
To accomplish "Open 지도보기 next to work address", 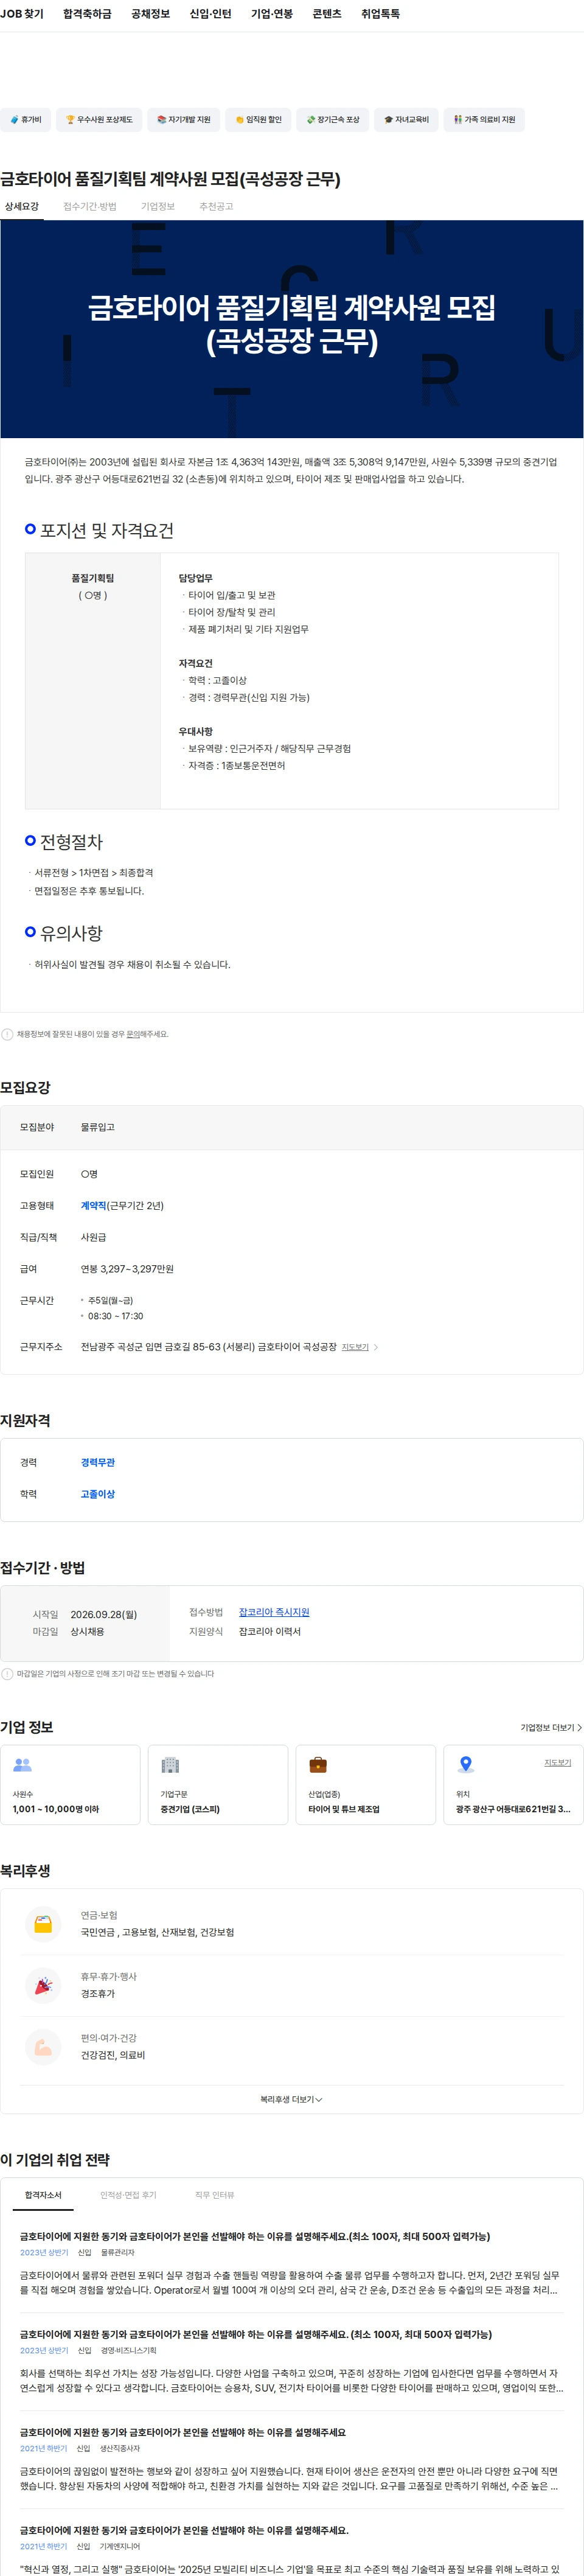I will coord(355,1347).
